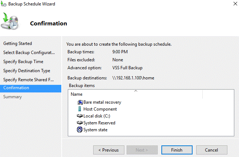Click the Bare metal recovery icon

point(80,102)
